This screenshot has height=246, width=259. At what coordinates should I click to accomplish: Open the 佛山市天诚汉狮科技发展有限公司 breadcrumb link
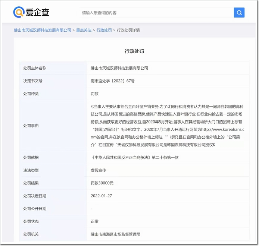pos(42,30)
